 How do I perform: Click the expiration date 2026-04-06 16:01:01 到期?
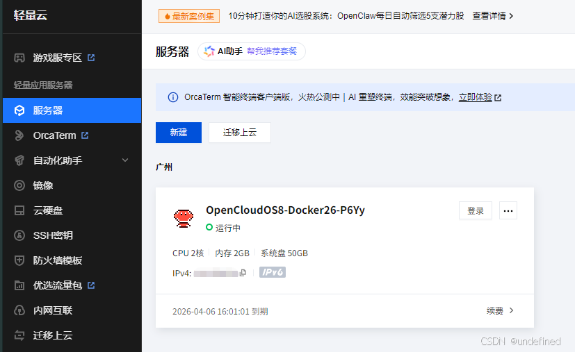click(220, 311)
